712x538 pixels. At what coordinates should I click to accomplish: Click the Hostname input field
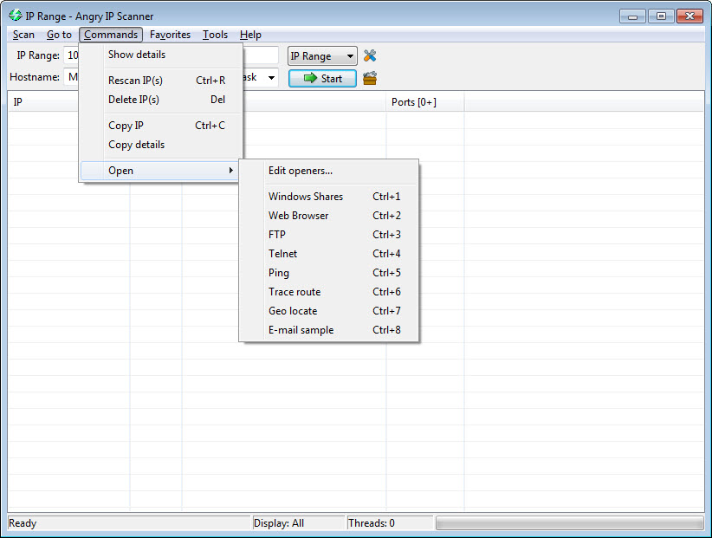[71, 77]
